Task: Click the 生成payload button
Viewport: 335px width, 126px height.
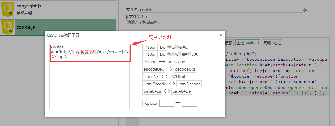Action: (248, 43)
